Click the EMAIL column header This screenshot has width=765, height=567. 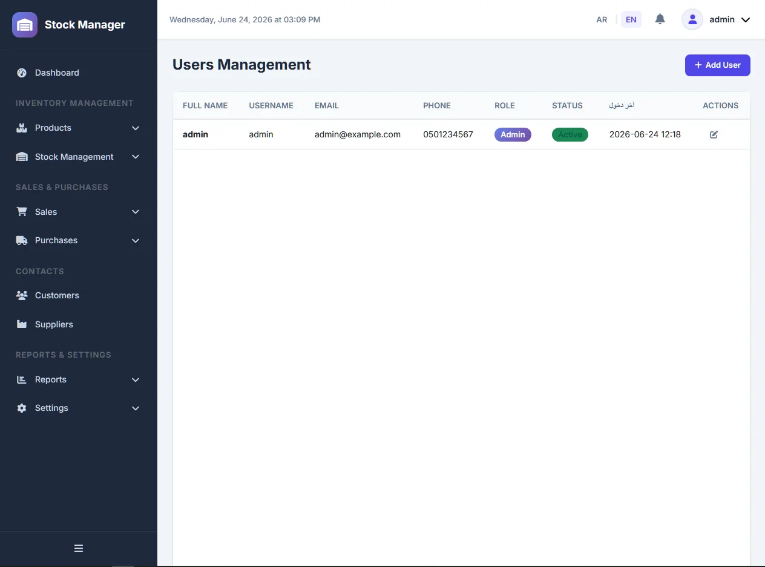[x=327, y=105]
